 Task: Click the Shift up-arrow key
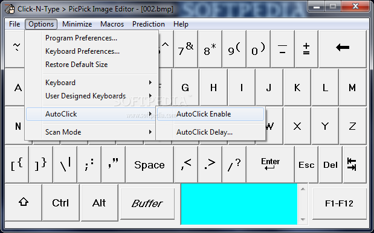tap(24, 202)
